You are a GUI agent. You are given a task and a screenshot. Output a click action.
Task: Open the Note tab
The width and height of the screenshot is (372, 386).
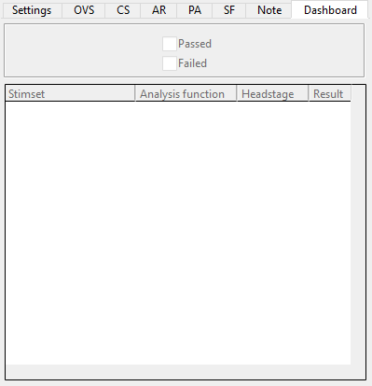(269, 10)
